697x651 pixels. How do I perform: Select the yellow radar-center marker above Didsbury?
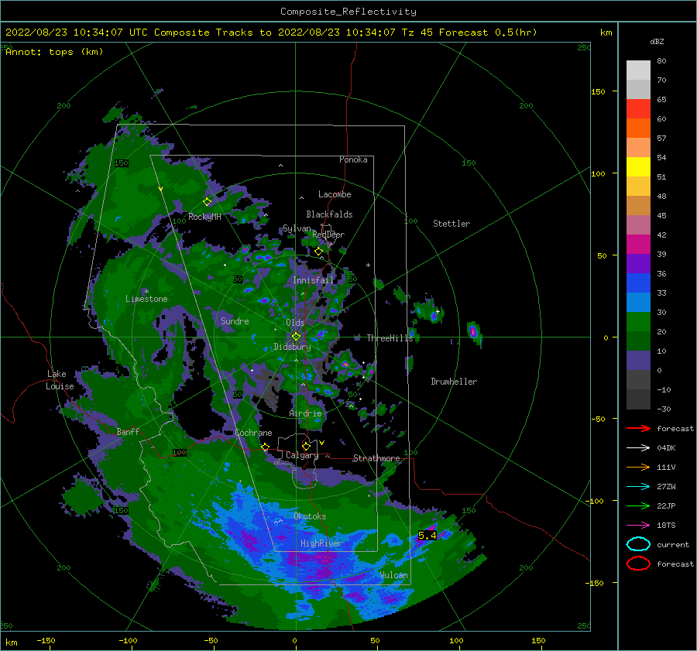click(296, 337)
